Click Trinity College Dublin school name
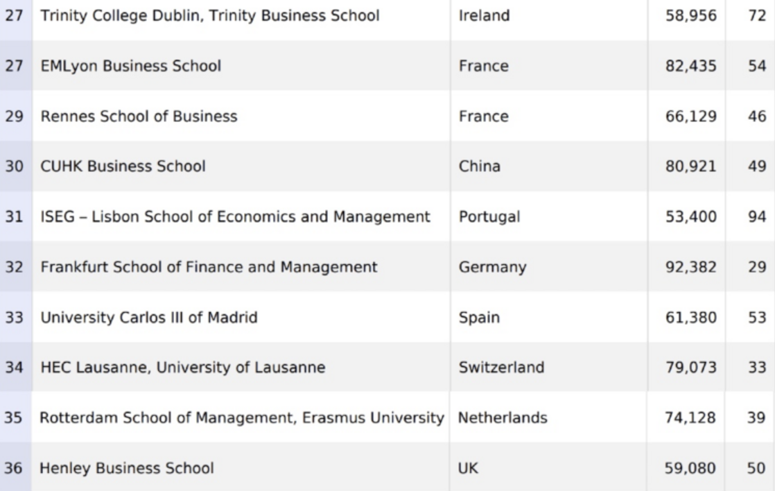The height and width of the screenshot is (491, 775). (210, 16)
